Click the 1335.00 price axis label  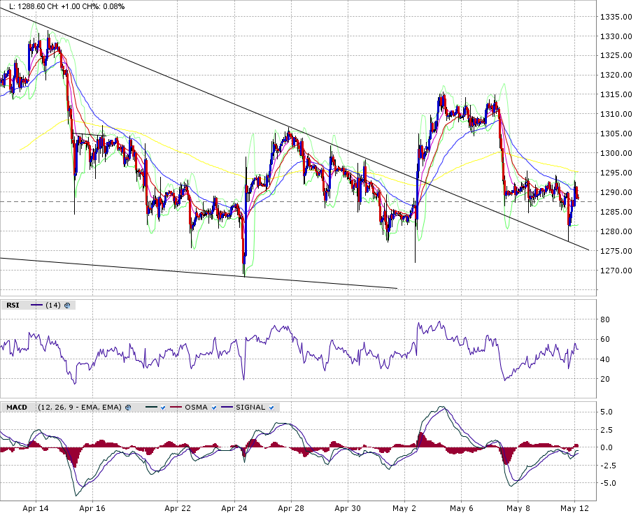pyautogui.click(x=616, y=17)
